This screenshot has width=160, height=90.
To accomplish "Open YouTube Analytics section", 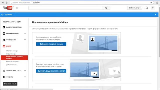I will (13, 70).
